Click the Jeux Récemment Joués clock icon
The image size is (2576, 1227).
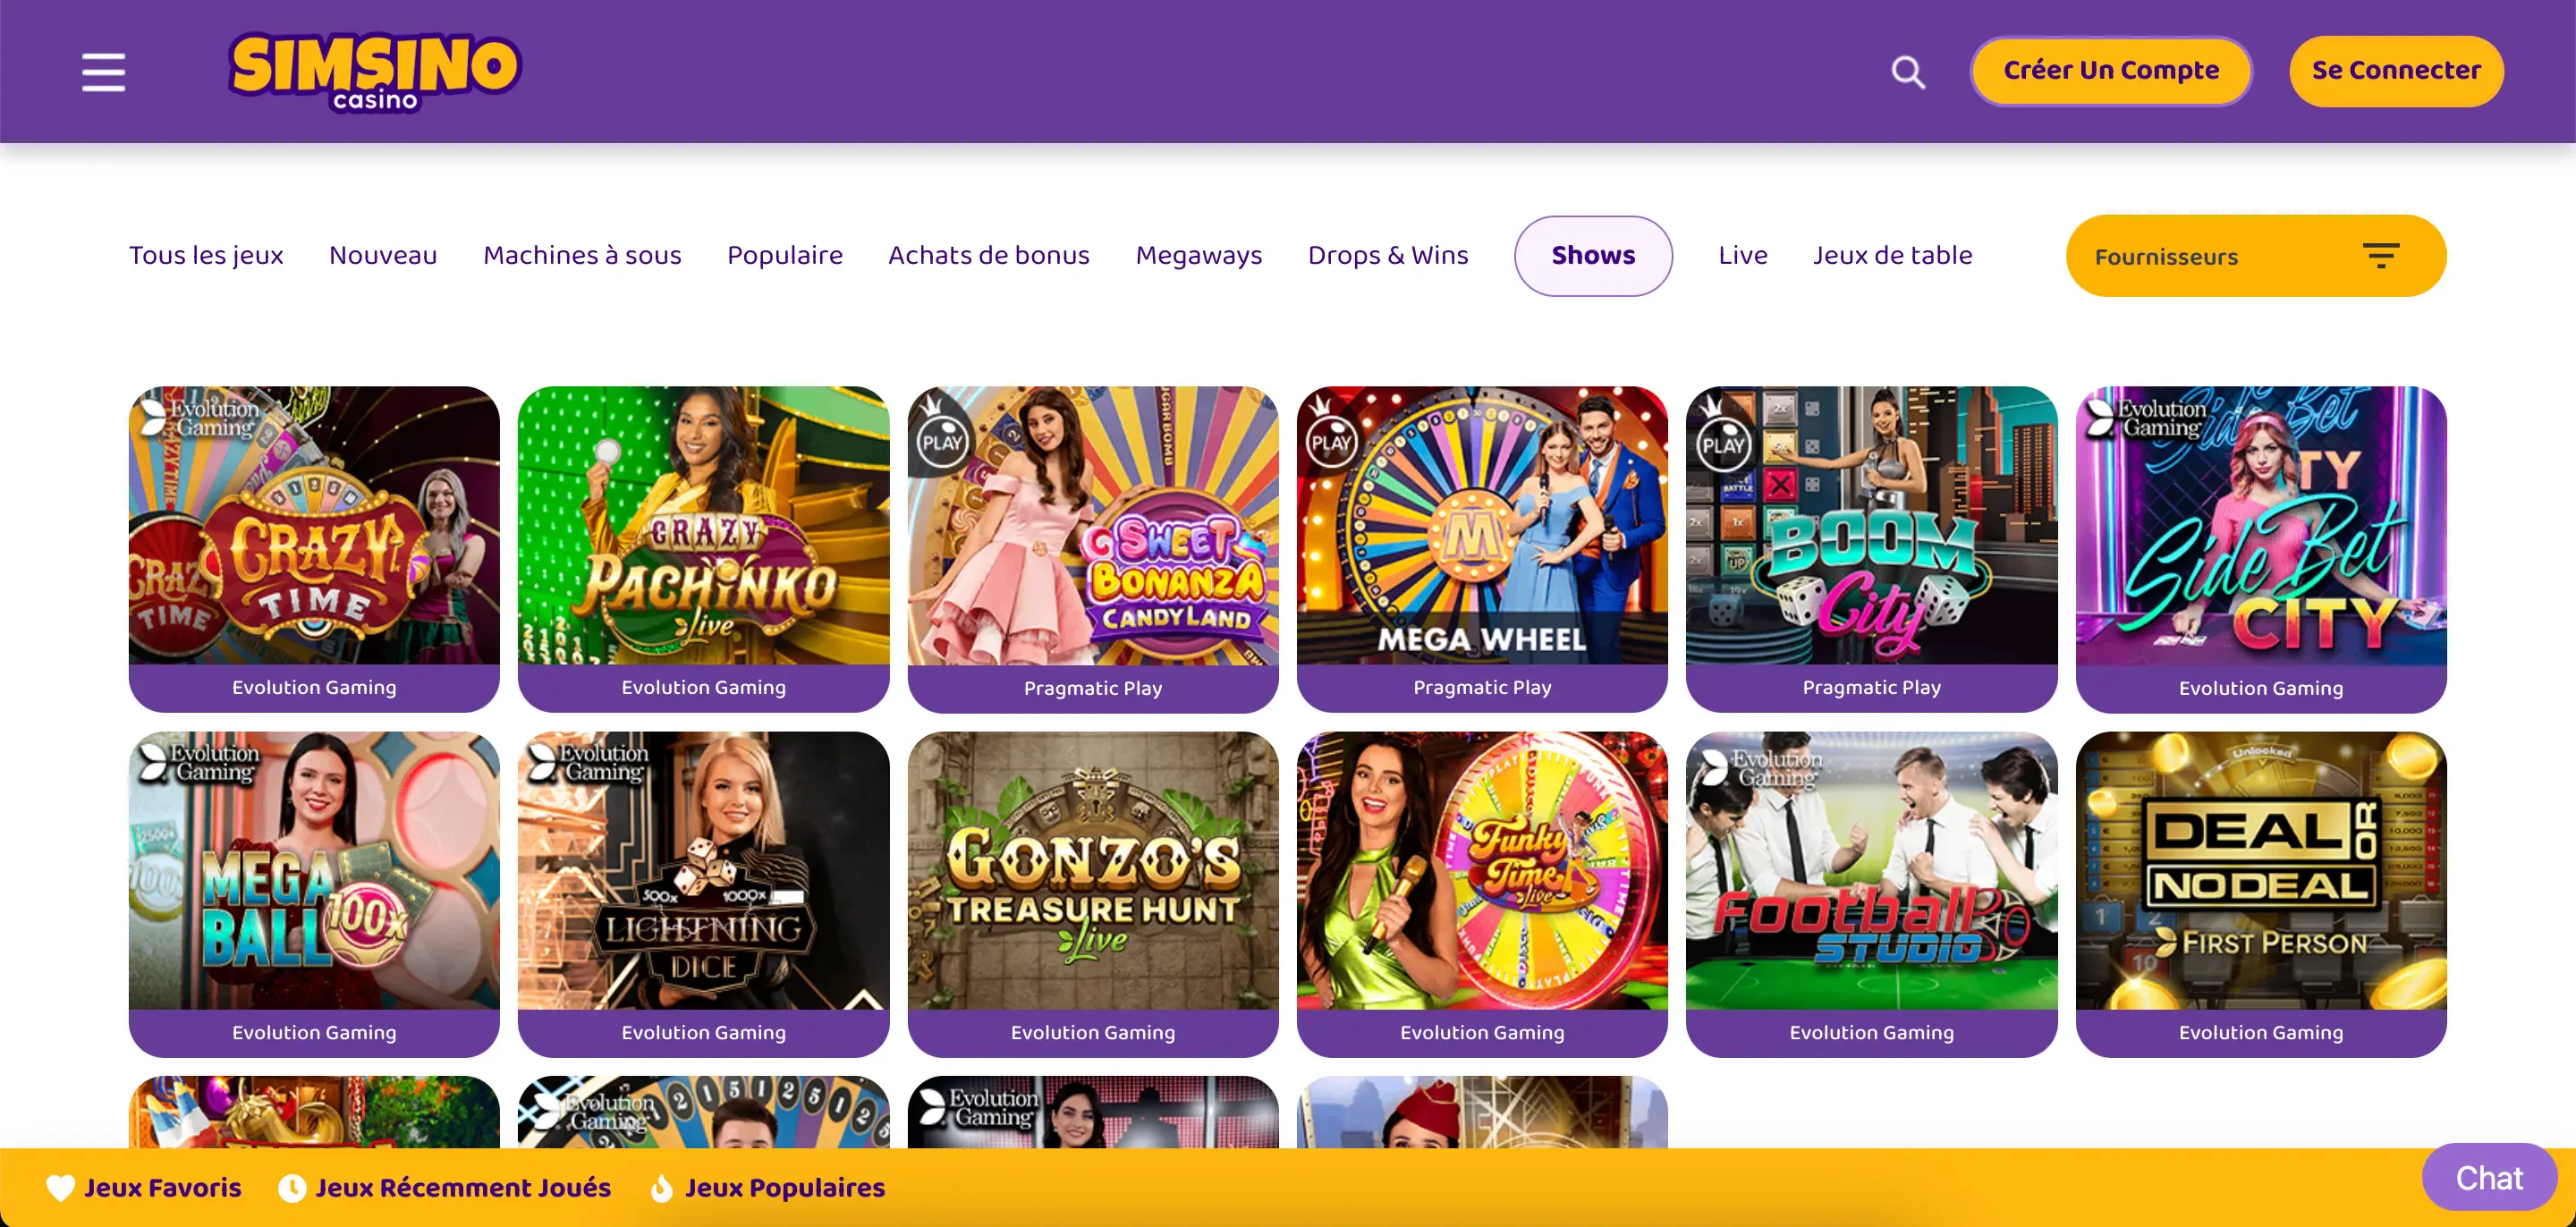point(292,1187)
